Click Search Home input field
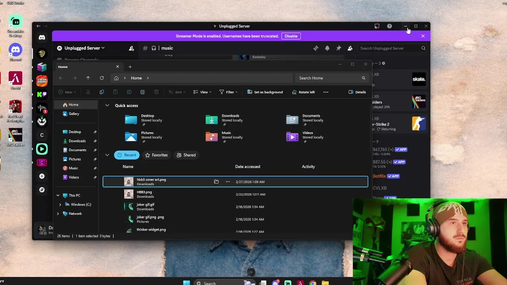507x285 pixels. click(x=332, y=78)
